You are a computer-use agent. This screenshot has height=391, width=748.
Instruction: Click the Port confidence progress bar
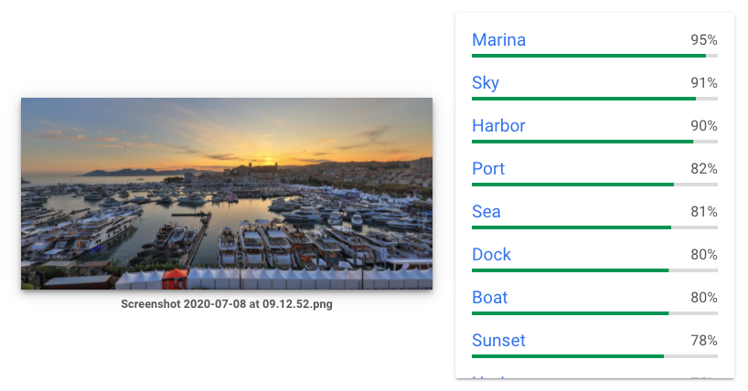tap(594, 185)
